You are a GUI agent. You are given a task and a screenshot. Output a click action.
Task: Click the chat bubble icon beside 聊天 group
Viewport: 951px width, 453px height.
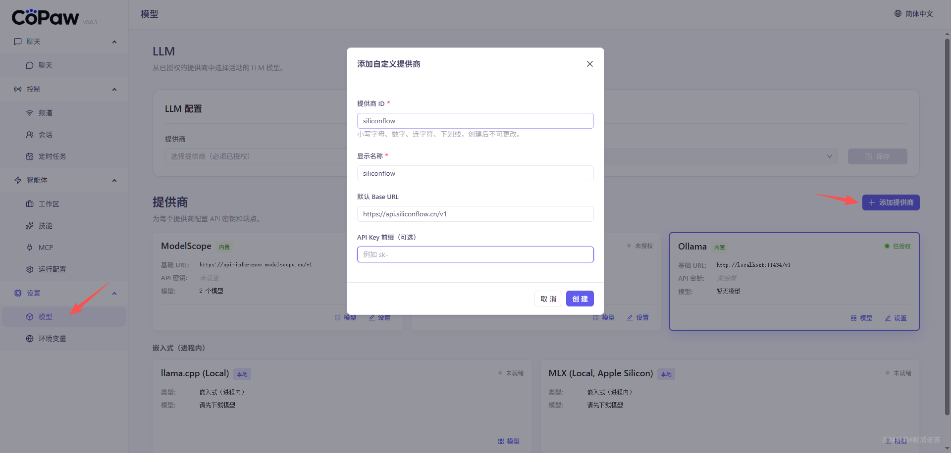pos(18,42)
